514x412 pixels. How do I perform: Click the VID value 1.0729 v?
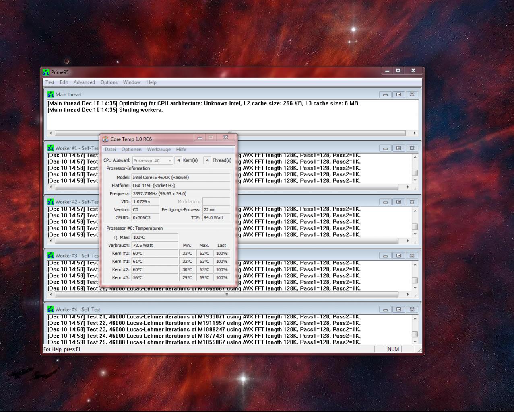146,201
